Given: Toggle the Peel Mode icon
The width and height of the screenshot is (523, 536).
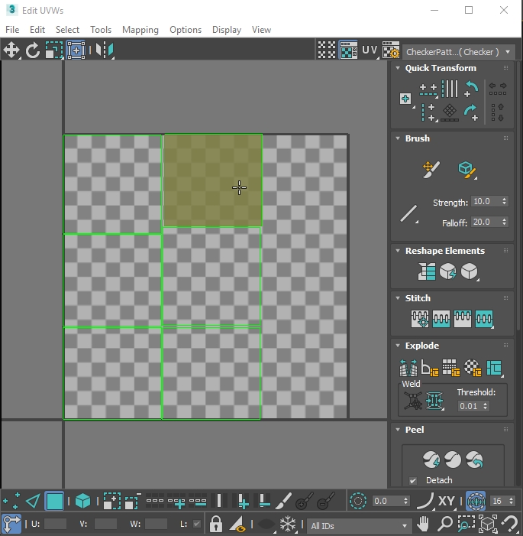Looking at the screenshot, I should coord(453,460).
